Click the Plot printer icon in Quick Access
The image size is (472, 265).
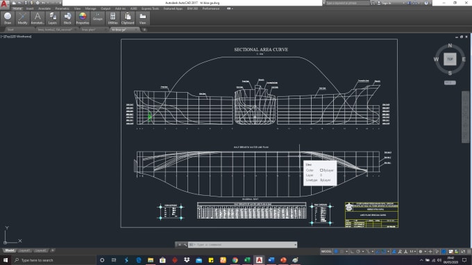coord(37,3)
